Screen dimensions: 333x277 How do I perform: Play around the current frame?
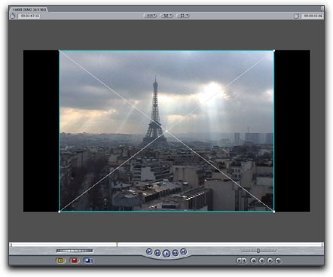click(x=176, y=253)
